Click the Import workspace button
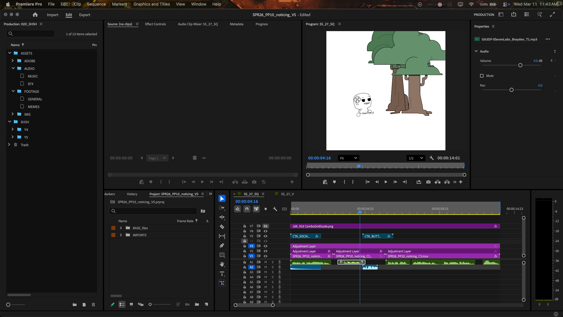 tap(52, 15)
